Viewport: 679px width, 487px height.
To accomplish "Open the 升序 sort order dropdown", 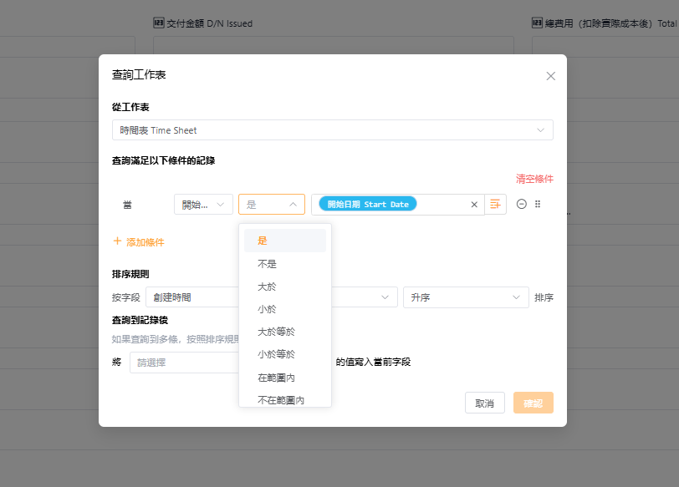I will [x=465, y=297].
